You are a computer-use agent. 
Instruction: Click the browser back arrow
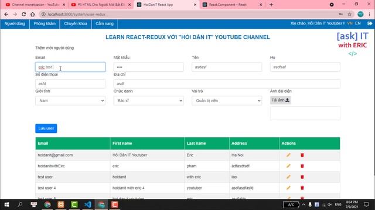point(6,14)
